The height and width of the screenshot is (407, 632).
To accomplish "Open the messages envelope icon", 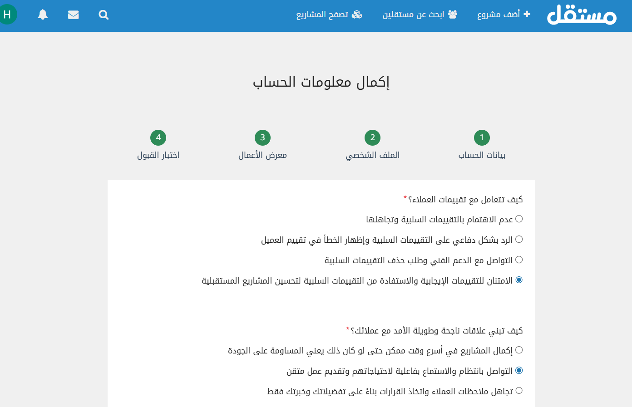I will [x=73, y=15].
